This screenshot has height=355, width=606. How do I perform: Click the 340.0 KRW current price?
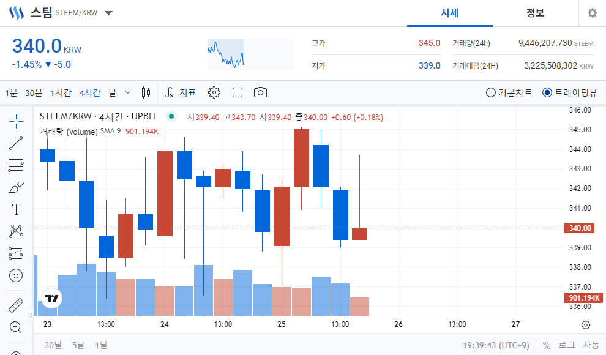47,47
